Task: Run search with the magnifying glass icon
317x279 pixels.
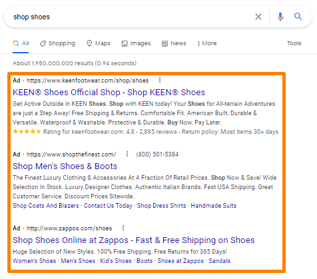Action: [298, 17]
